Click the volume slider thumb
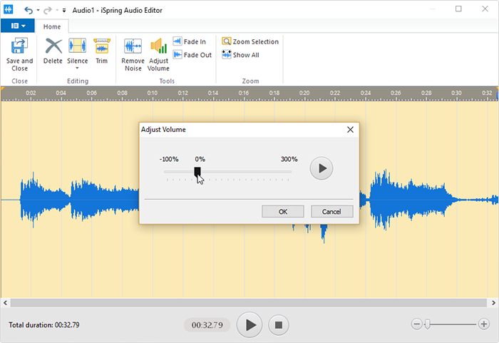Image resolution: width=499 pixels, height=343 pixels. [x=197, y=172]
